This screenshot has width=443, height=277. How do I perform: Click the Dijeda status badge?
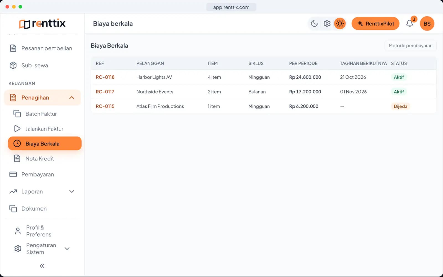[400, 106]
